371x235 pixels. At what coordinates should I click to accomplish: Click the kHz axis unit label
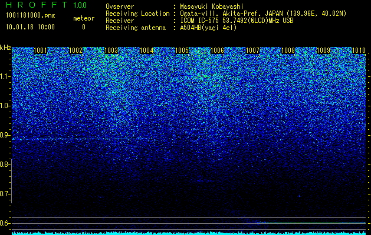(x=5, y=48)
